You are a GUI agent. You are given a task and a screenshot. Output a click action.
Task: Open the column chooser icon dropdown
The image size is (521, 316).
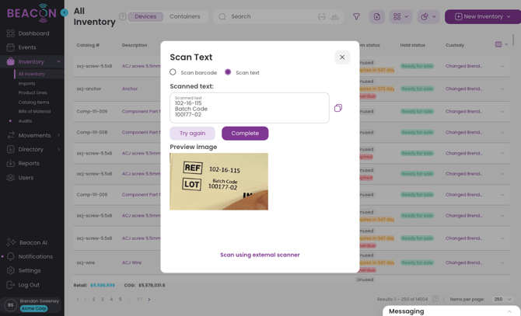point(502,44)
